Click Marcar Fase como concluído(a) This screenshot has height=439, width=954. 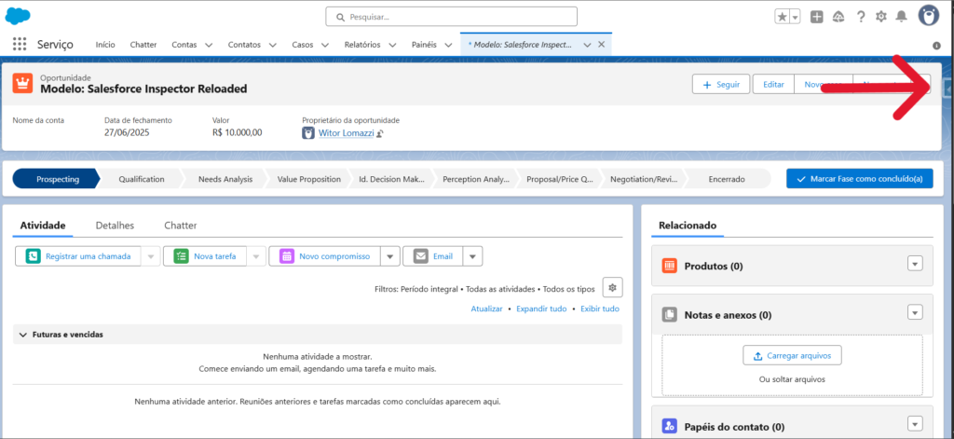click(859, 179)
